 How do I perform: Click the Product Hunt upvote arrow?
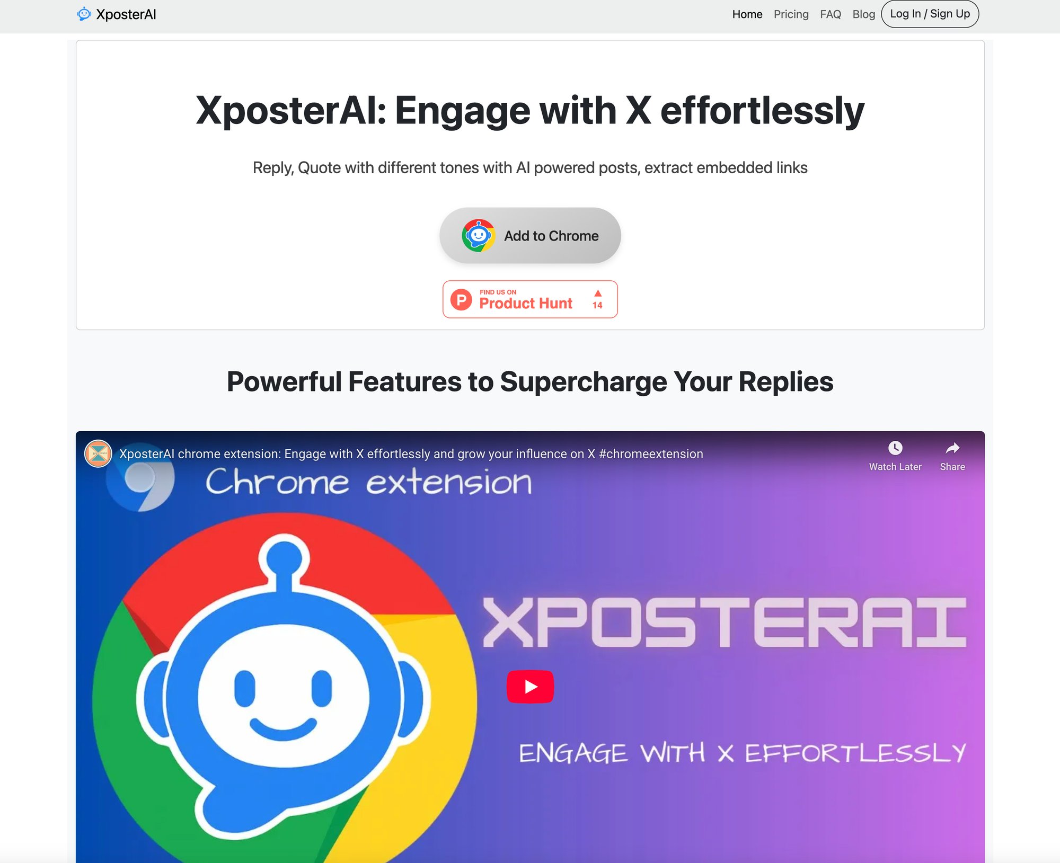point(598,293)
